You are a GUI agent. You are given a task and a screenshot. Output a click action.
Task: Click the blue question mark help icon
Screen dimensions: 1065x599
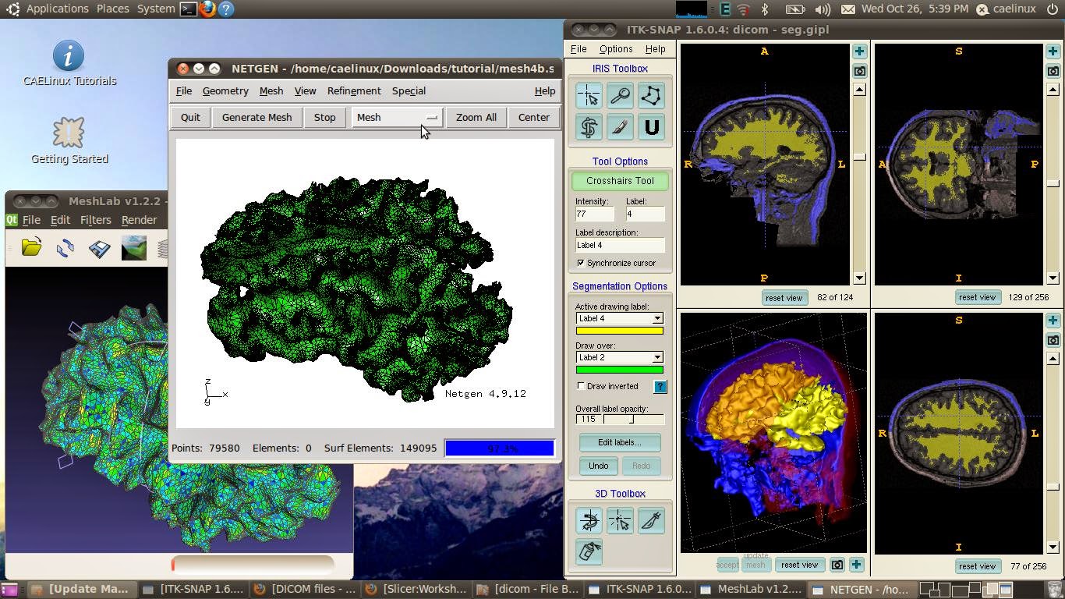click(660, 387)
